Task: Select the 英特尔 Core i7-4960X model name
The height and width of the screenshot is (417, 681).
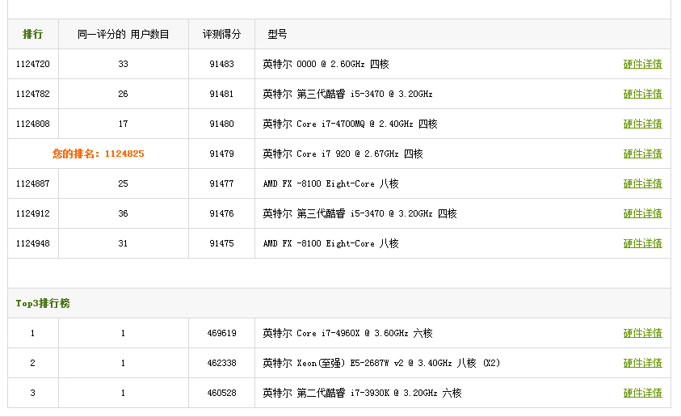Action: click(347, 333)
